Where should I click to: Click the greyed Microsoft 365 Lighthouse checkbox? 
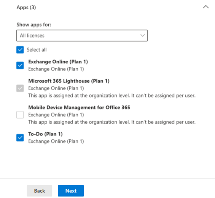click(x=20, y=88)
